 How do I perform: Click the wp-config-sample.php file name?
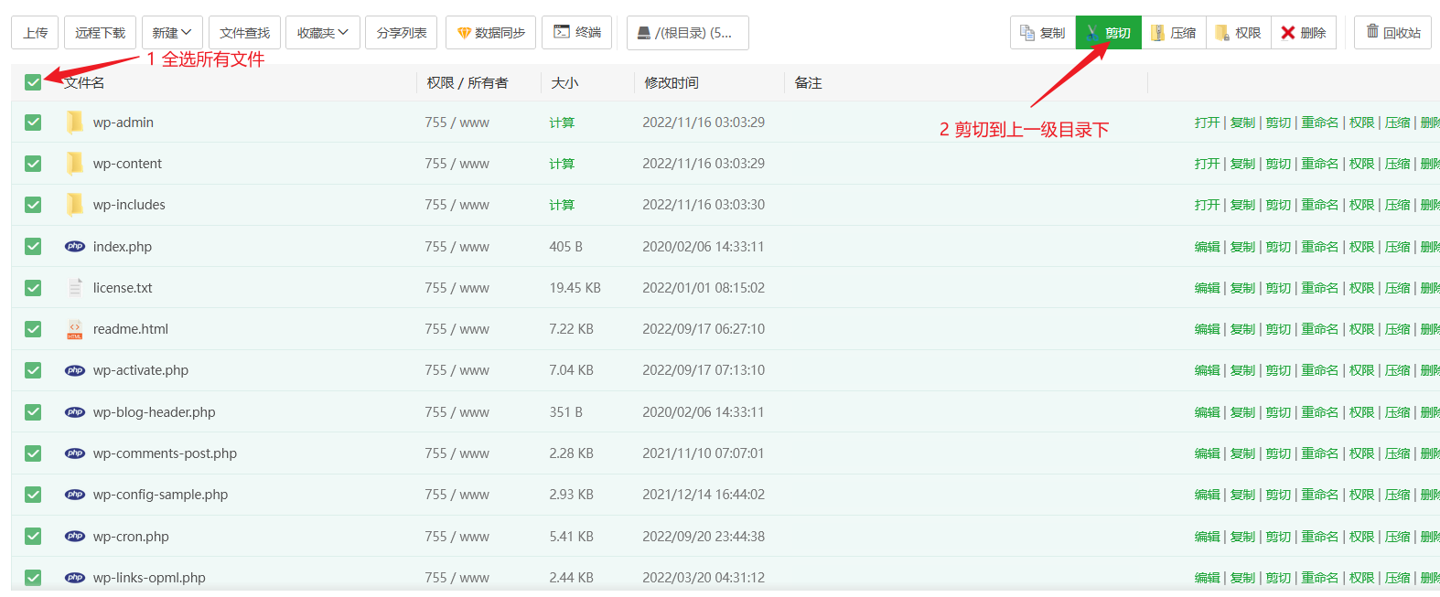coord(160,495)
